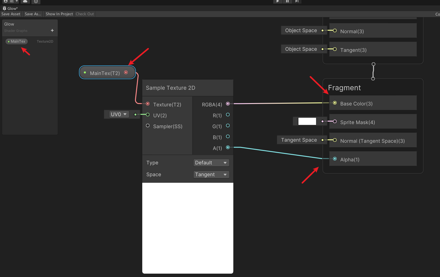440x277 pixels.
Task: Click the pause button in top toolbar
Action: 287,1
